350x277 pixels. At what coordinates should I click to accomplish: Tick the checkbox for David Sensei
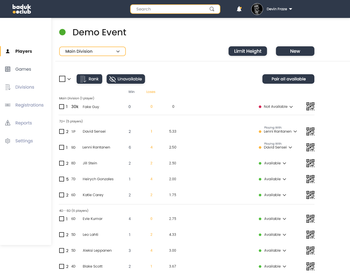62,132
